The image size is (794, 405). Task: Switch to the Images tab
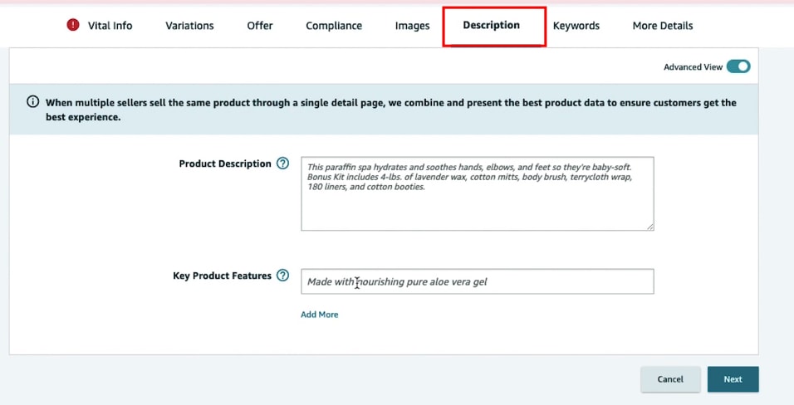click(412, 26)
